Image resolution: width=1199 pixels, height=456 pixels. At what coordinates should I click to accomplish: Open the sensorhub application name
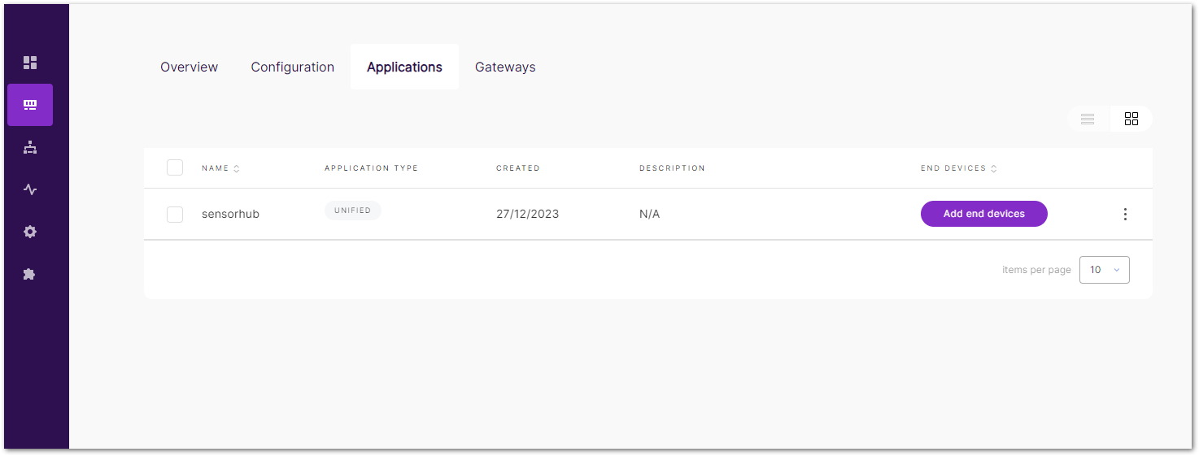pyautogui.click(x=230, y=214)
